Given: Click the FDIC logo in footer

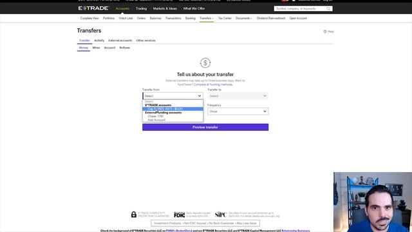Looking at the screenshot, I should point(180,215).
